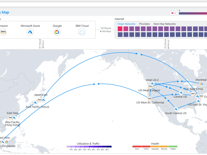This screenshot has width=207, height=155.
Task: Click the Montréal Google Cloud map node
Action: tap(202, 84)
